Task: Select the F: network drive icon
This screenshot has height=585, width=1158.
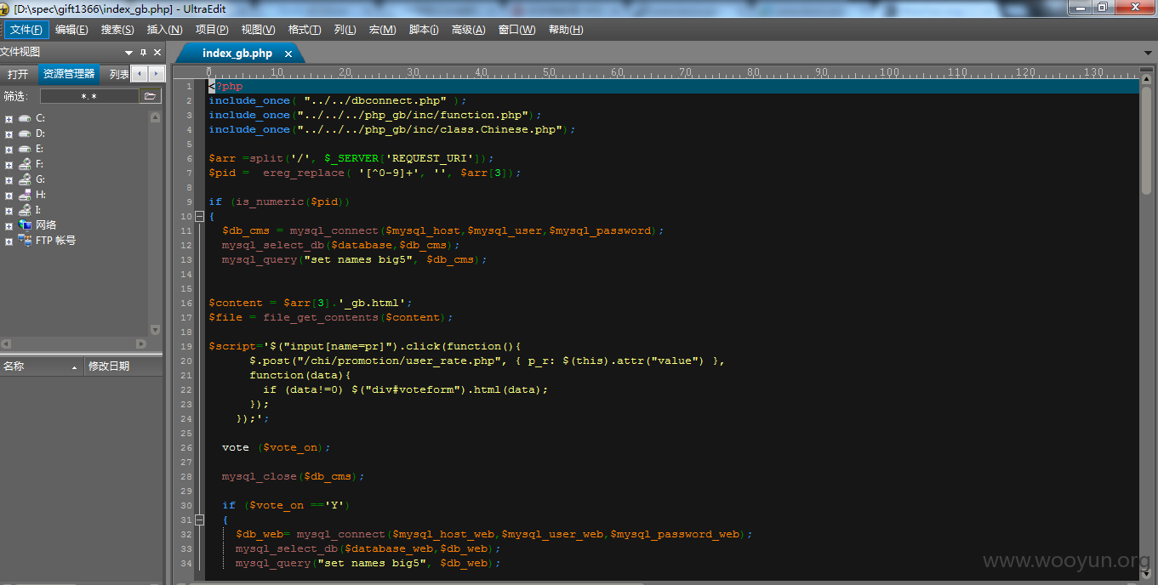Action: click(x=25, y=164)
